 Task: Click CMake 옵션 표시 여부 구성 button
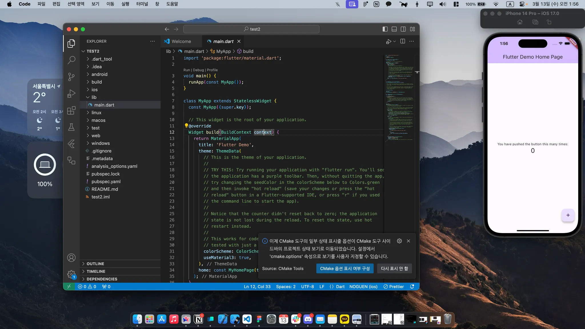pos(345,268)
